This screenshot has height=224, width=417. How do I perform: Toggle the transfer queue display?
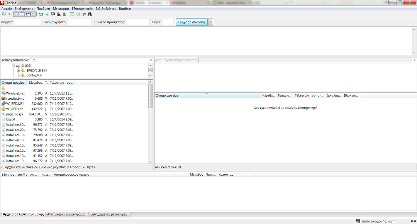tap(34, 14)
